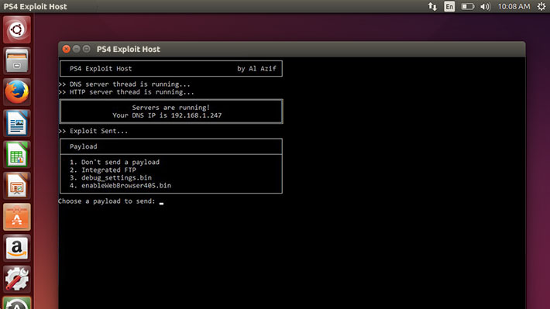
Task: Open the Files manager from the launcher
Action: point(17,60)
